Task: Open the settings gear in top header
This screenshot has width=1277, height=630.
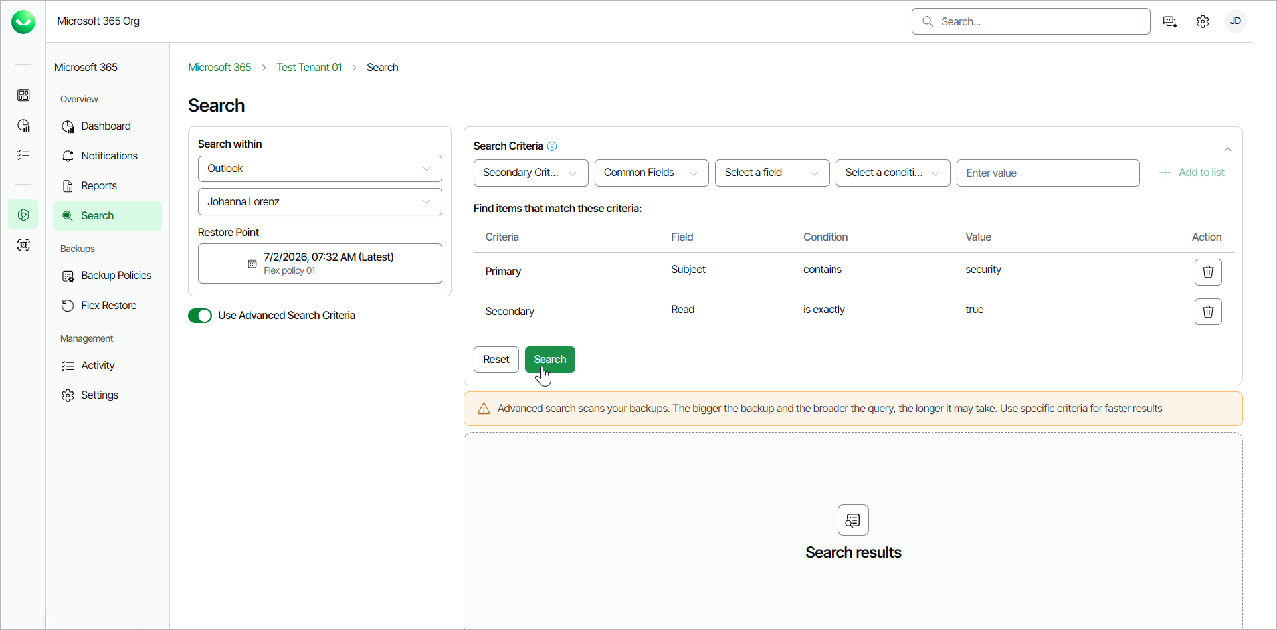Action: click(1203, 21)
